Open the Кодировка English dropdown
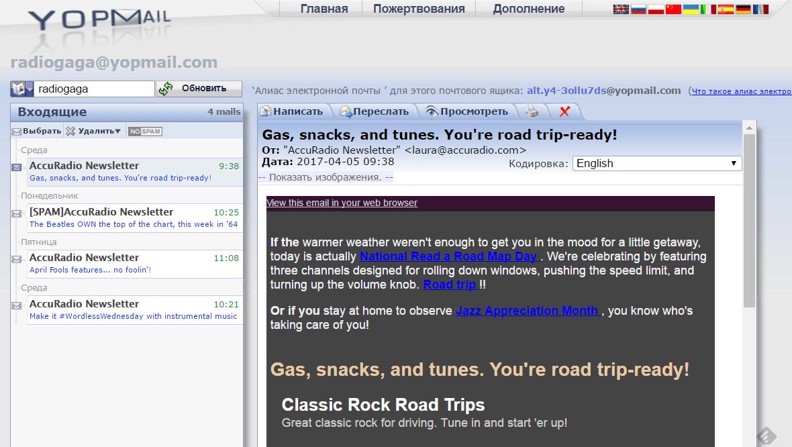This screenshot has height=447, width=792. point(656,164)
